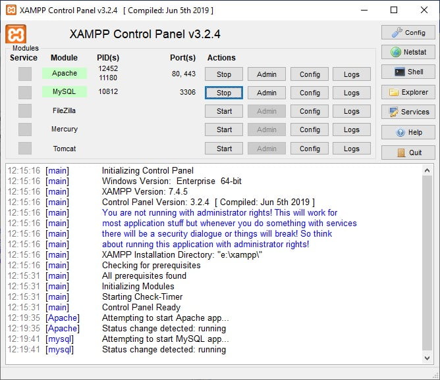
Task: Maximize the XAMPP Control Panel window
Action: [394, 10]
